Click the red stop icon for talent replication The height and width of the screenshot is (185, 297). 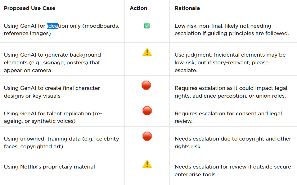(147, 111)
